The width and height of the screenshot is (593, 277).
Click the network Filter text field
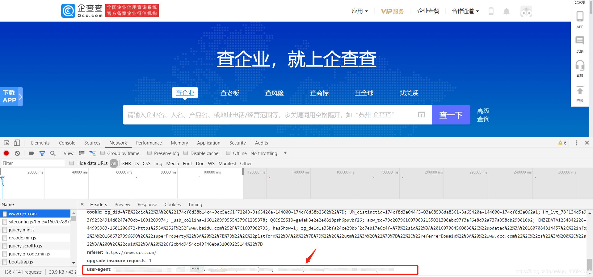[33, 163]
